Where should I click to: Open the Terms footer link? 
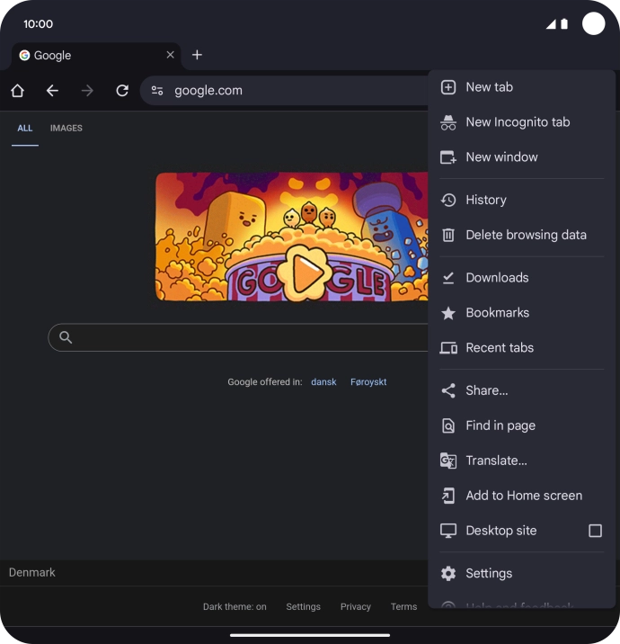403,606
